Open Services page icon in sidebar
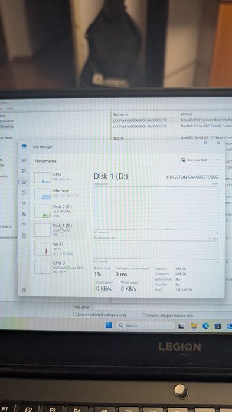The width and height of the screenshot is (232, 412). [x=24, y=235]
